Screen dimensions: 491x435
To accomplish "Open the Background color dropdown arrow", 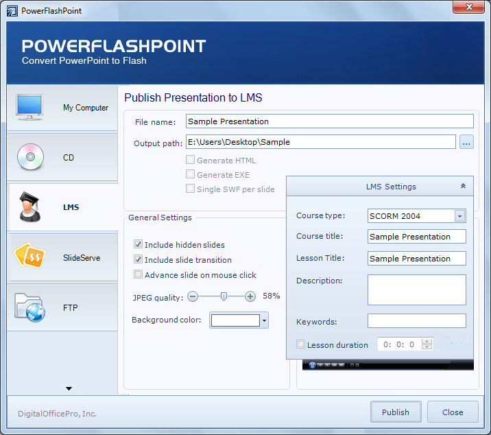I will (x=264, y=320).
